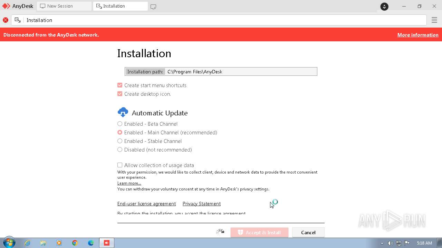The width and height of the screenshot is (442, 248).
Task: Click the 5:18 AM taskbar clock
Action: pyautogui.click(x=424, y=243)
